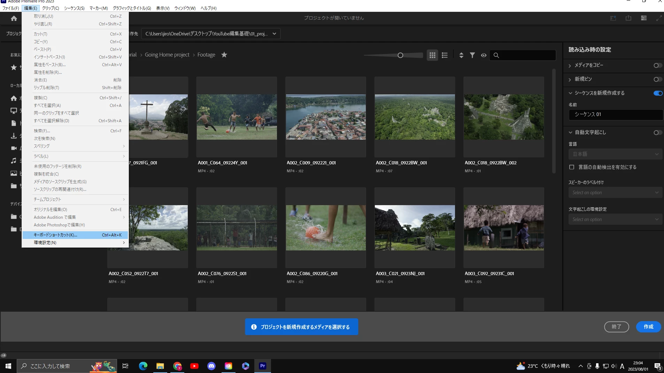Open クリップ(C) menu
664x373 pixels.
click(51, 8)
